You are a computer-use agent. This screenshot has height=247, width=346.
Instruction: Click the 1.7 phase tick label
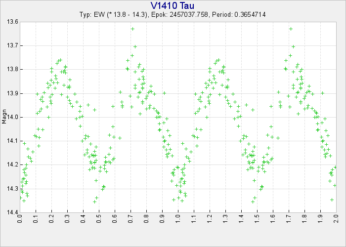click(x=289, y=219)
